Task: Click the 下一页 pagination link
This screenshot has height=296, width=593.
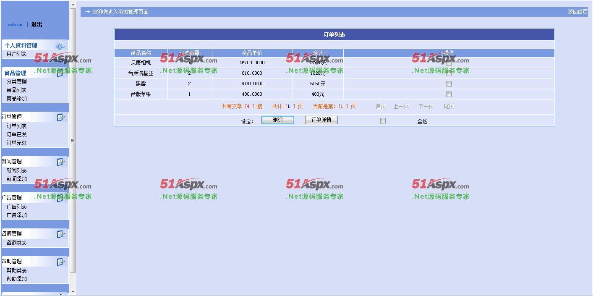Action: [426, 106]
